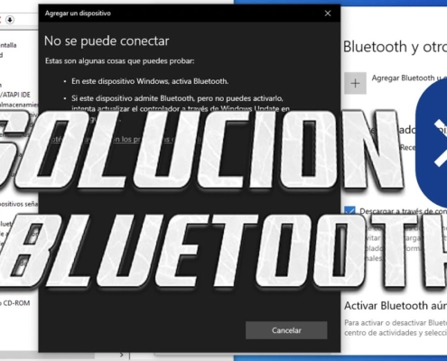The height and width of the screenshot is (361, 447).
Task: Click the download arrow icon in the browser toolbar
Action: [x=10, y=20]
